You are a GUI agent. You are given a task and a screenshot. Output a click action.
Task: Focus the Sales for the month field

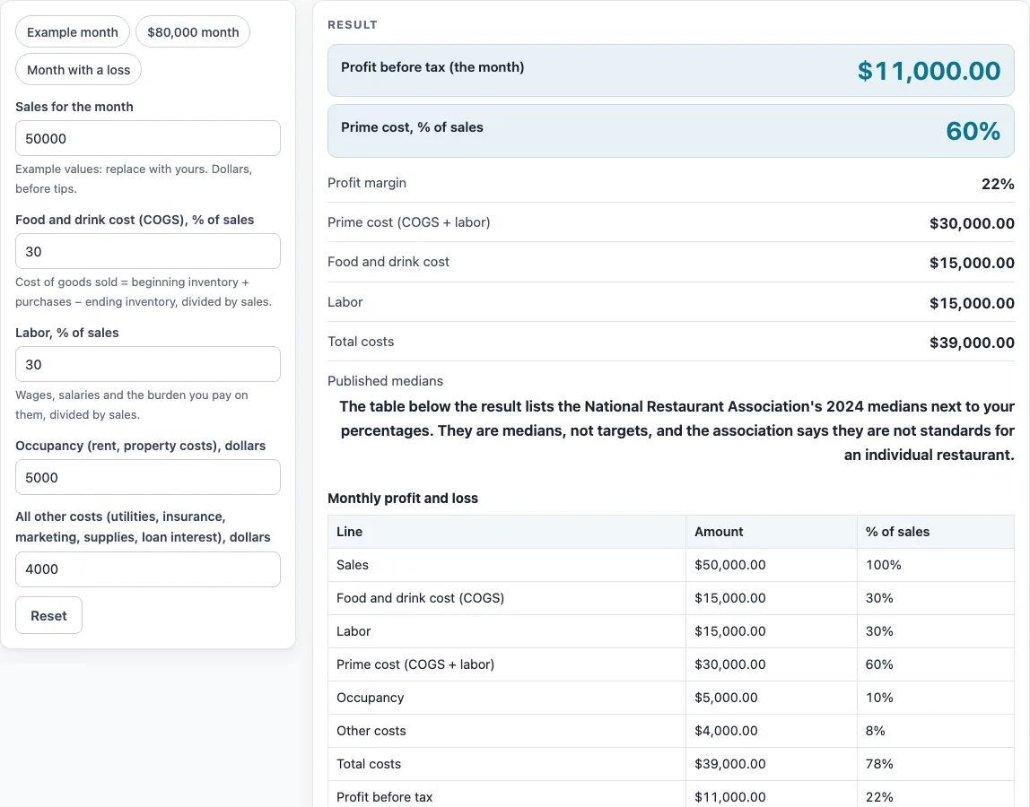coord(148,139)
